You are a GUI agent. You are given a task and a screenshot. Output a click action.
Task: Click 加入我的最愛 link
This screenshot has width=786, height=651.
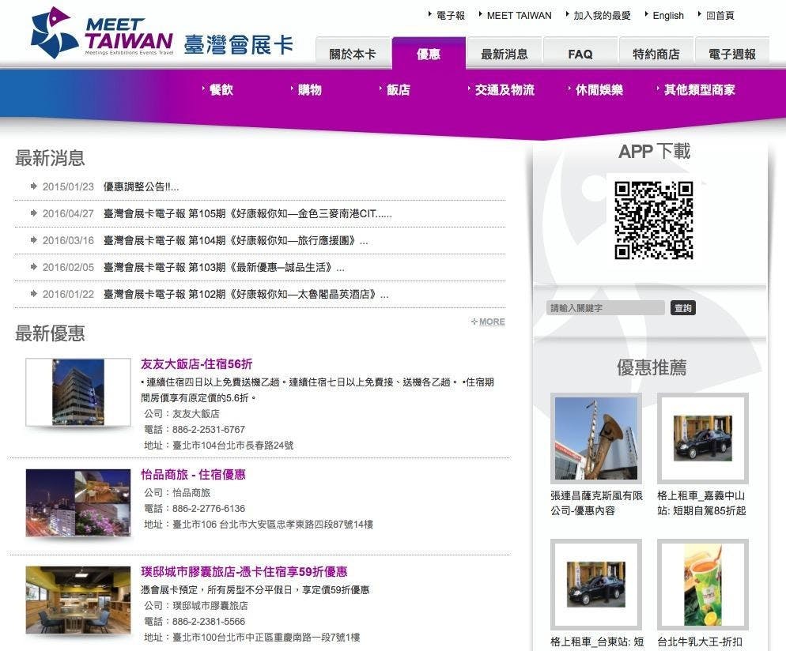pos(602,16)
